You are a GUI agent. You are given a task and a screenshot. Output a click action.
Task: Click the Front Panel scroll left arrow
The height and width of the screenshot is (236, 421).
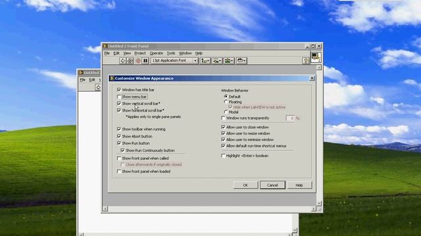[105, 208]
